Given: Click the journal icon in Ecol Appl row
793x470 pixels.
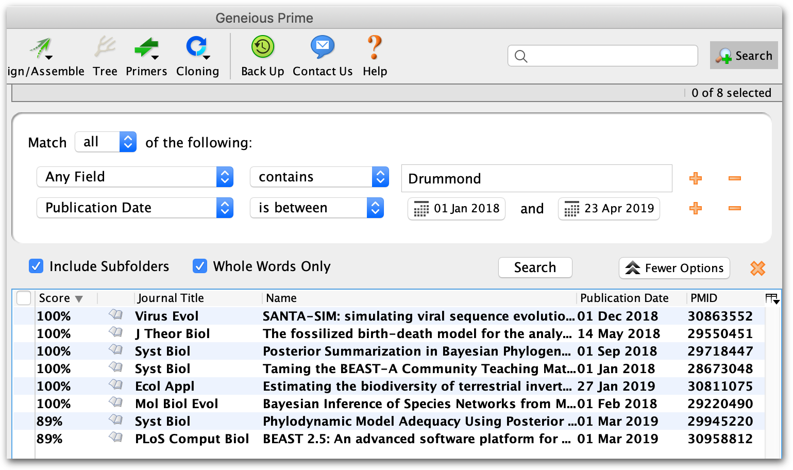Looking at the screenshot, I should click(x=116, y=385).
